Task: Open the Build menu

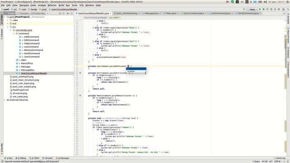Action: coord(62,5)
